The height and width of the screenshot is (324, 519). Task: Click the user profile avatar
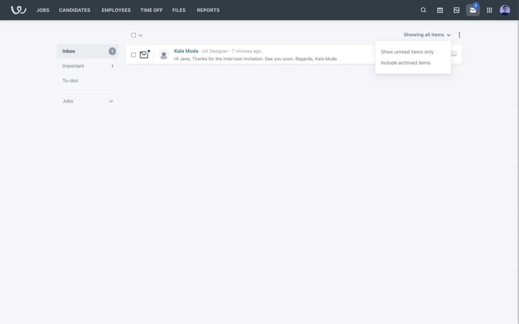point(505,10)
